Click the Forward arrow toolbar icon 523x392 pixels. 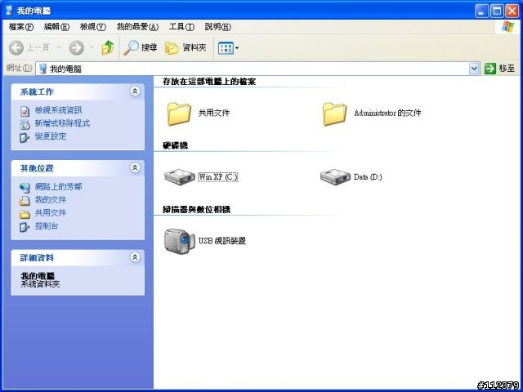click(76, 48)
